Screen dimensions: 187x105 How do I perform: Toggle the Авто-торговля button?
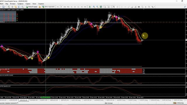coord(48,7)
